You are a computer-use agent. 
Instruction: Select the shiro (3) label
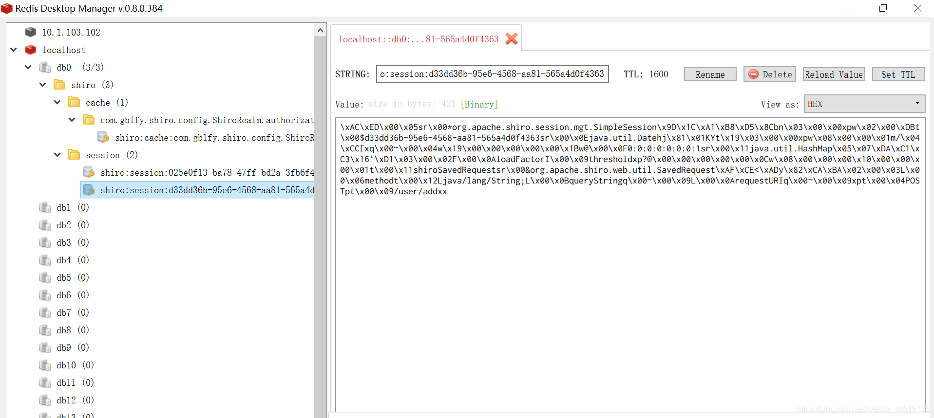92,85
